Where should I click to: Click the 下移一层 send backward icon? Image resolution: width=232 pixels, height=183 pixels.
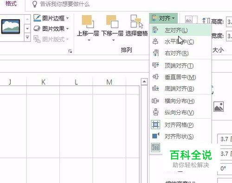click(112, 22)
